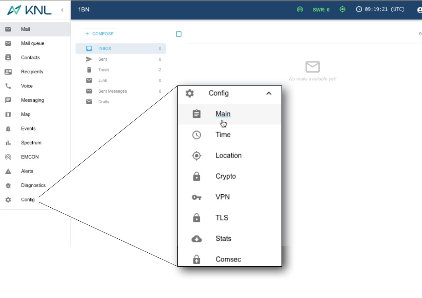Image resolution: width=422 pixels, height=298 pixels.
Task: Open the Messaging panel
Action: coord(33,100)
